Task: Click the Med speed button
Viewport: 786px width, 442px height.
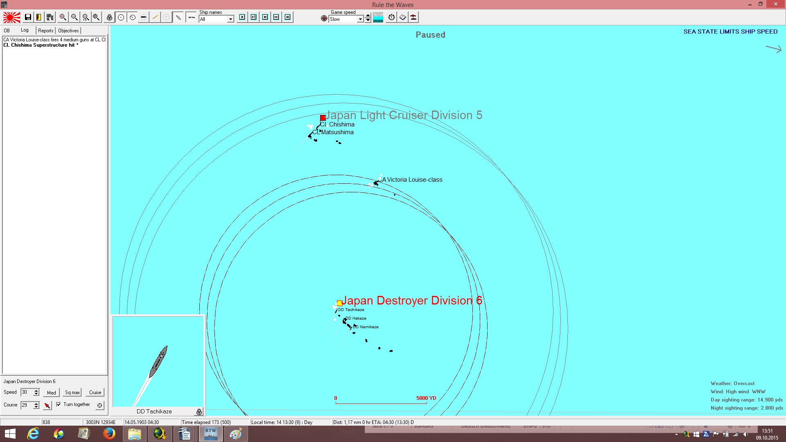Action: (x=52, y=392)
